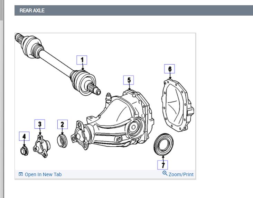This screenshot has width=253, height=198.
Task: Click the Zoom/Print link
Action: (181, 174)
